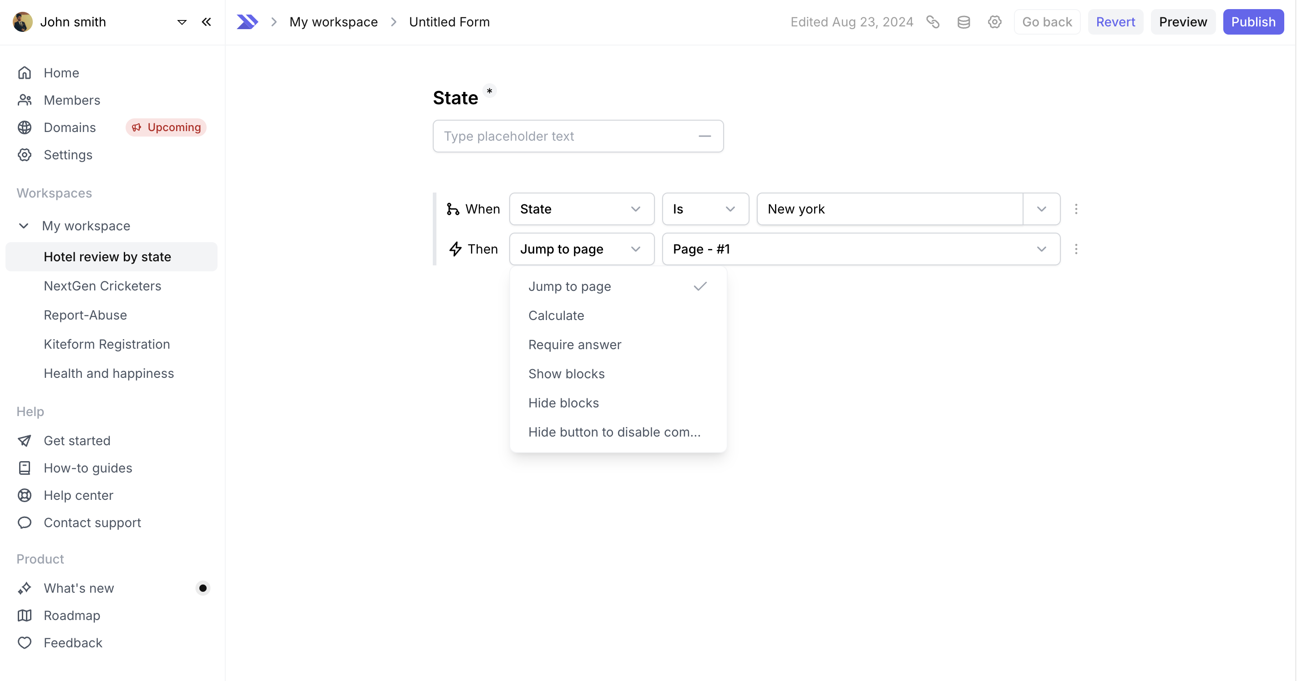Click the Get started paper plane icon

pos(25,441)
